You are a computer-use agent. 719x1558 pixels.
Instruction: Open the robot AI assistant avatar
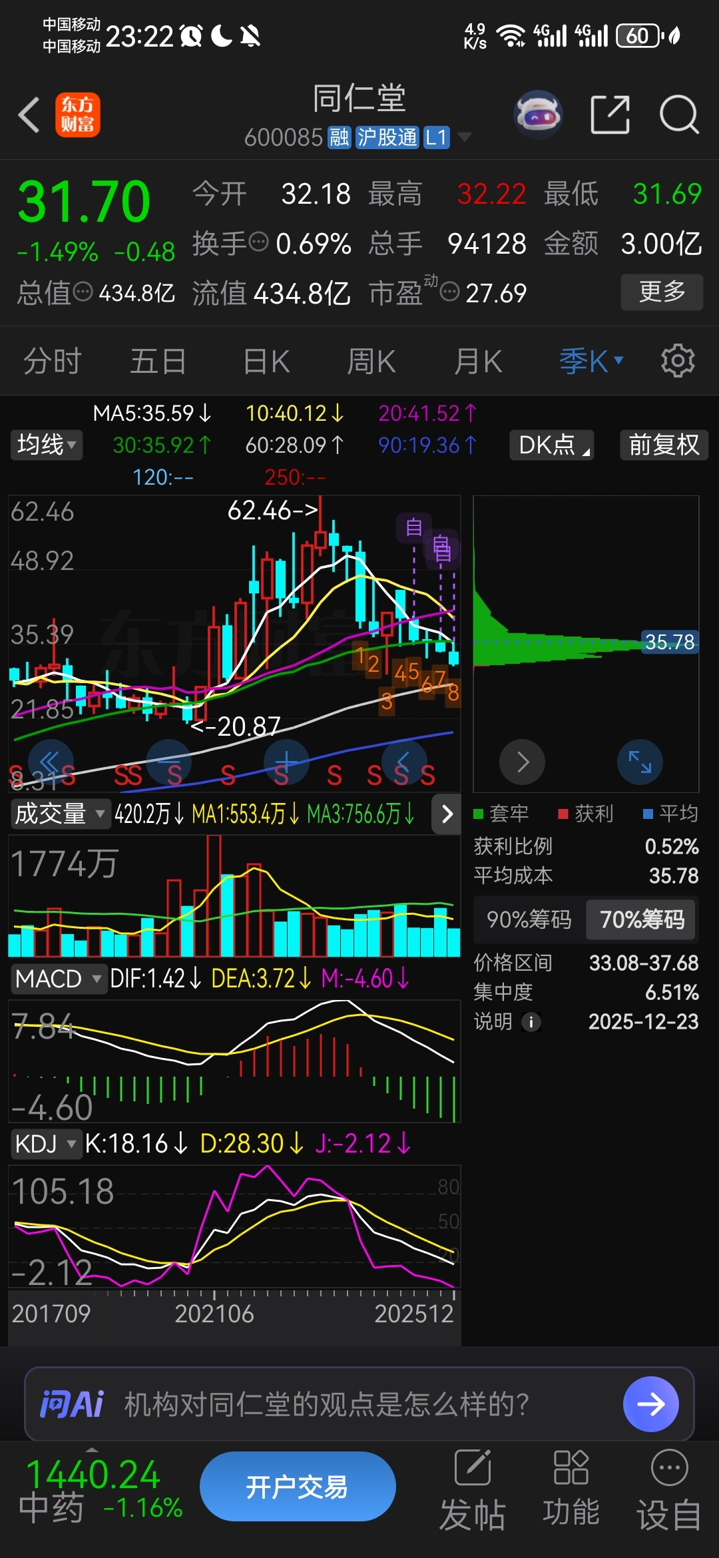coord(539,115)
